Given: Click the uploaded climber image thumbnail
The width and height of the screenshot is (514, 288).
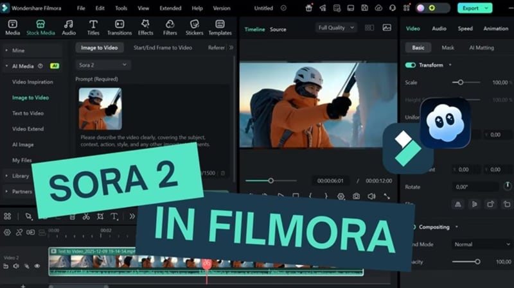Looking at the screenshot, I should coord(100,108).
